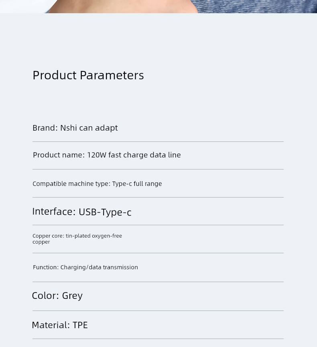Click the word Parameters in heading
This screenshot has height=347, width=317.
(x=112, y=75)
